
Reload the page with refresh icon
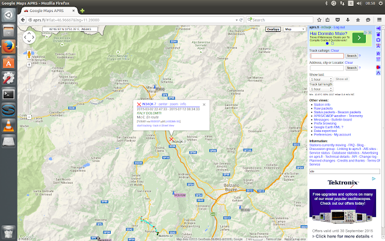coord(241,20)
